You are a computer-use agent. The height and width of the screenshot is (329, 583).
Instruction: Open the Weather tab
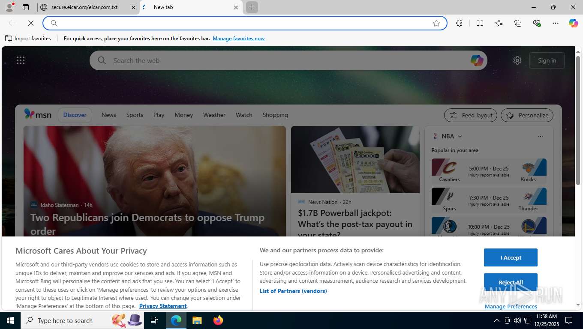coord(214,115)
